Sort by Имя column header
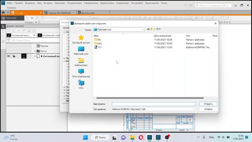 coord(96,36)
